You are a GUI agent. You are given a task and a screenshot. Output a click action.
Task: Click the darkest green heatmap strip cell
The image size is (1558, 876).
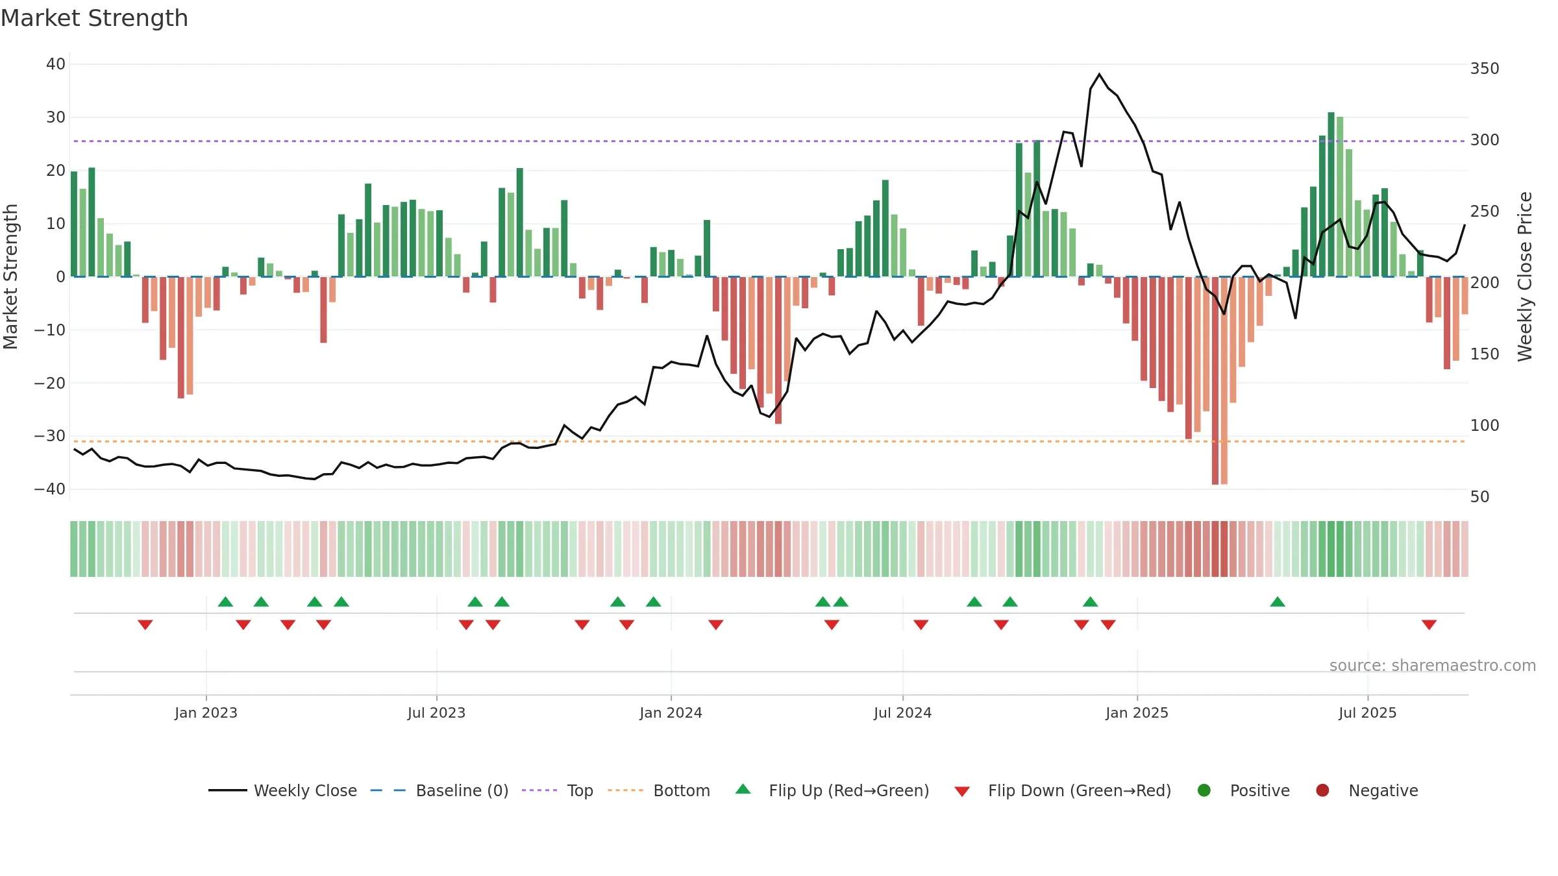[1331, 549]
